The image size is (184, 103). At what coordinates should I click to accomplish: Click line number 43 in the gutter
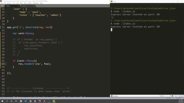coord(3,64)
